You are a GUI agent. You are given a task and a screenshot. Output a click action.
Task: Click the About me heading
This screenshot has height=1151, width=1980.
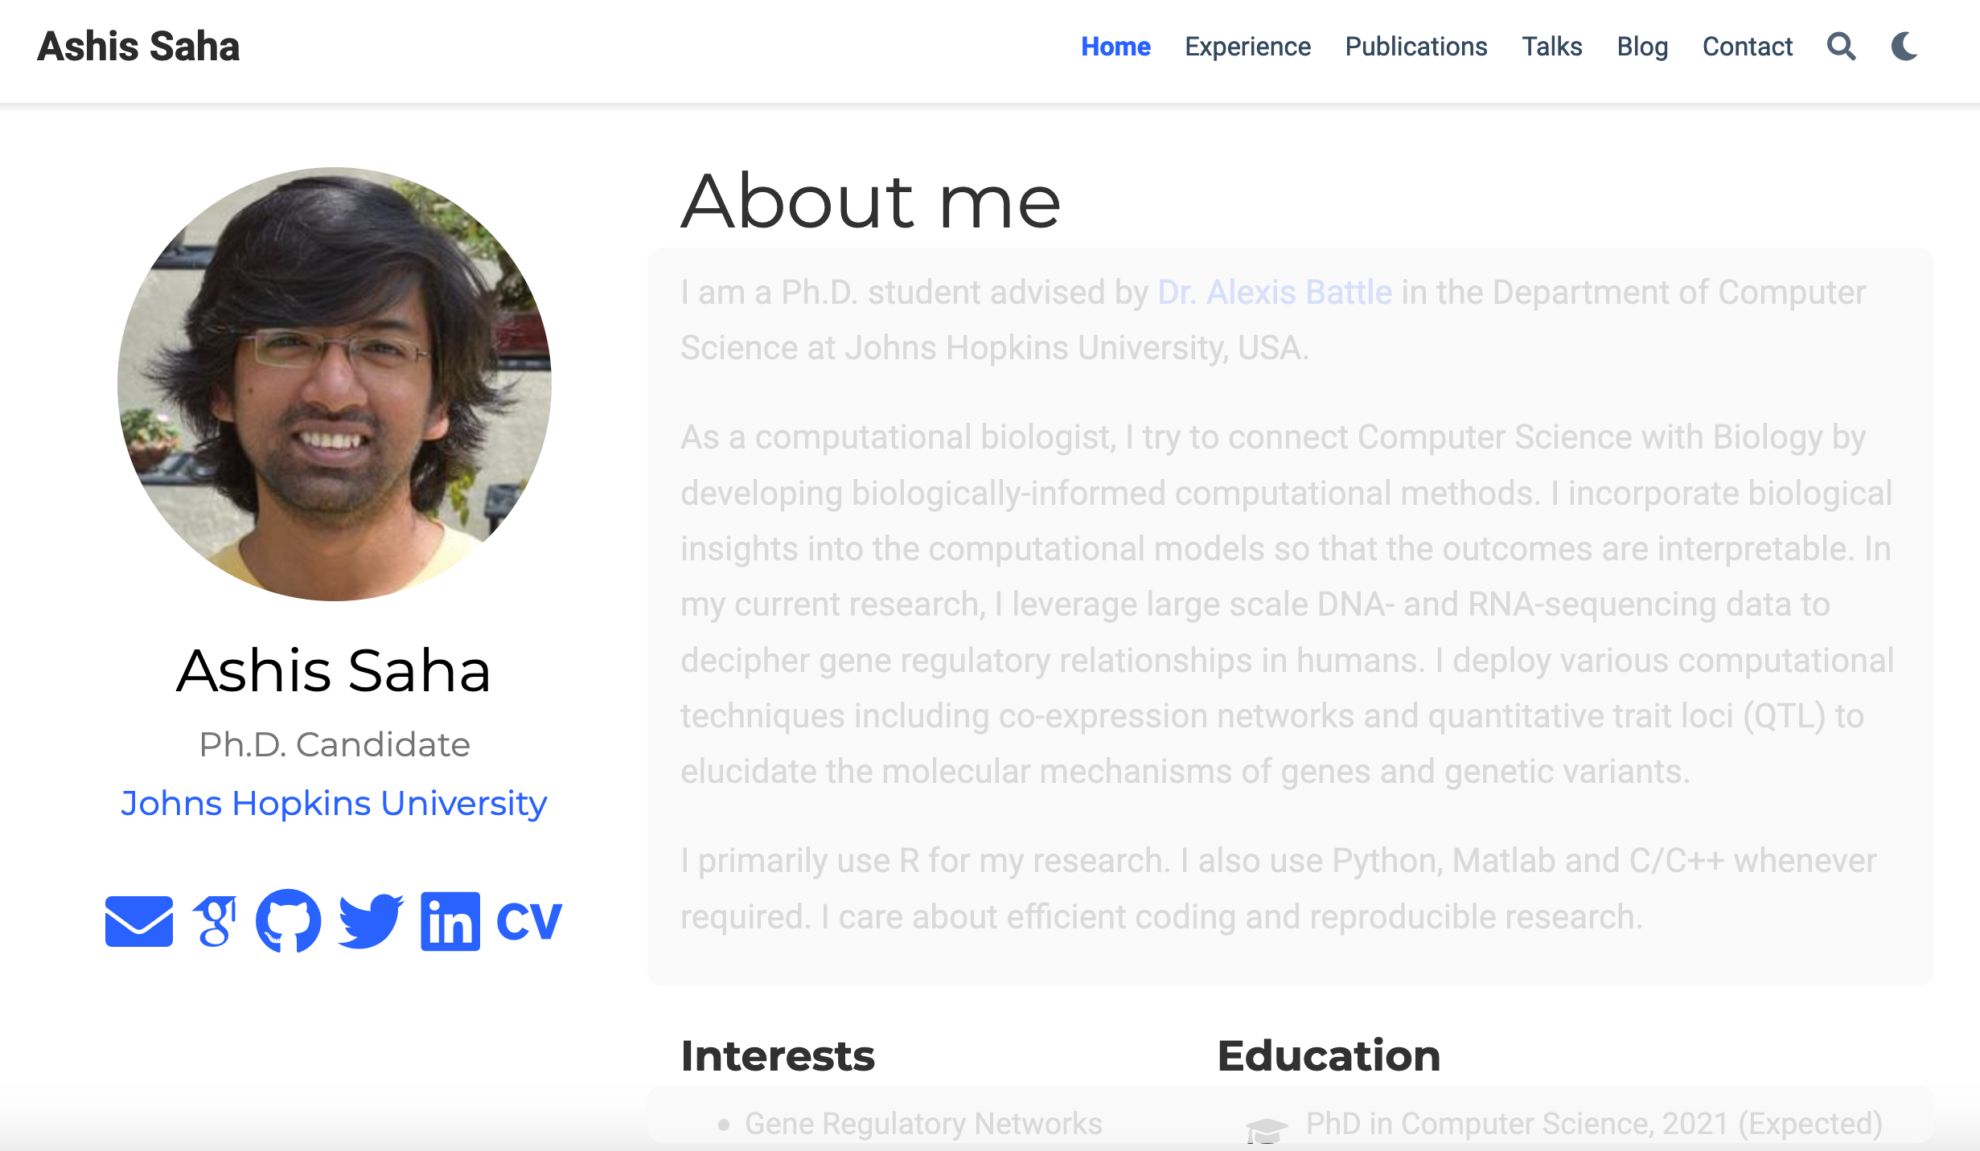pyautogui.click(x=870, y=202)
